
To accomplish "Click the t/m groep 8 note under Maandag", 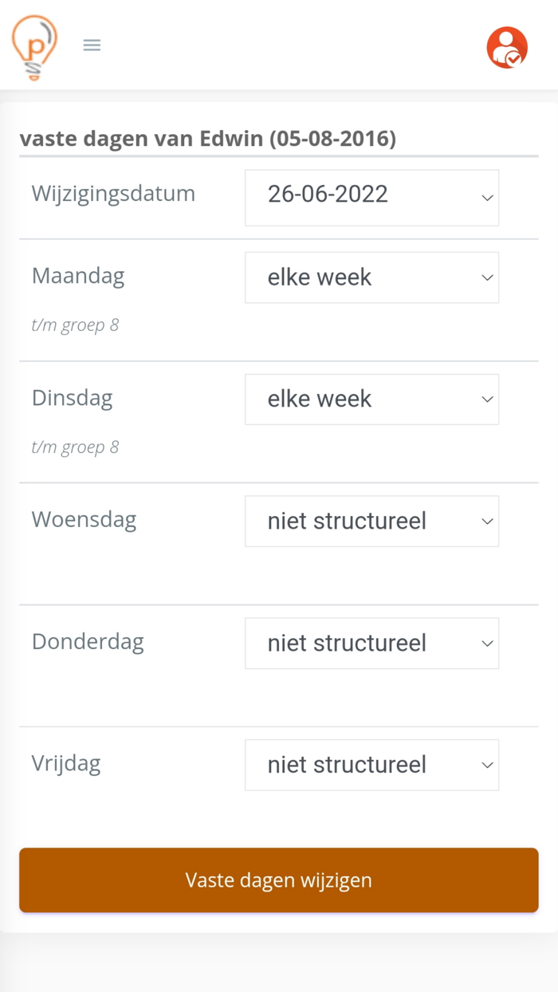I will tap(75, 325).
